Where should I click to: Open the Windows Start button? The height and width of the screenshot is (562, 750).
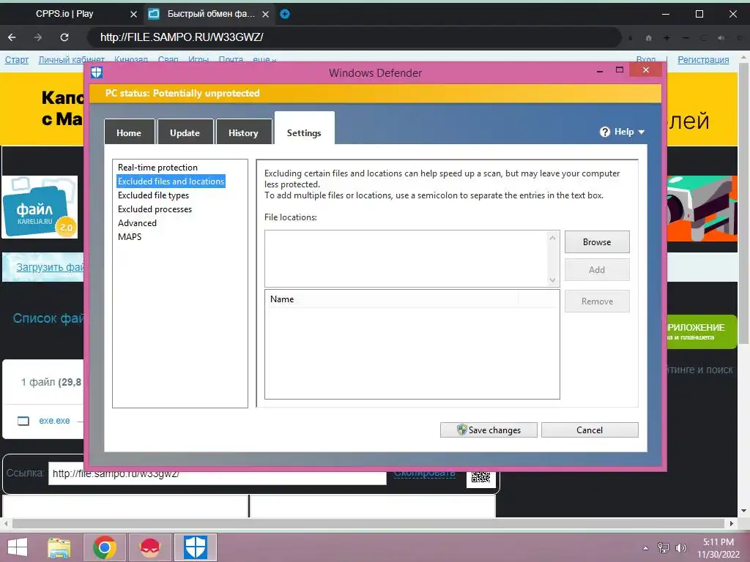pyautogui.click(x=18, y=547)
